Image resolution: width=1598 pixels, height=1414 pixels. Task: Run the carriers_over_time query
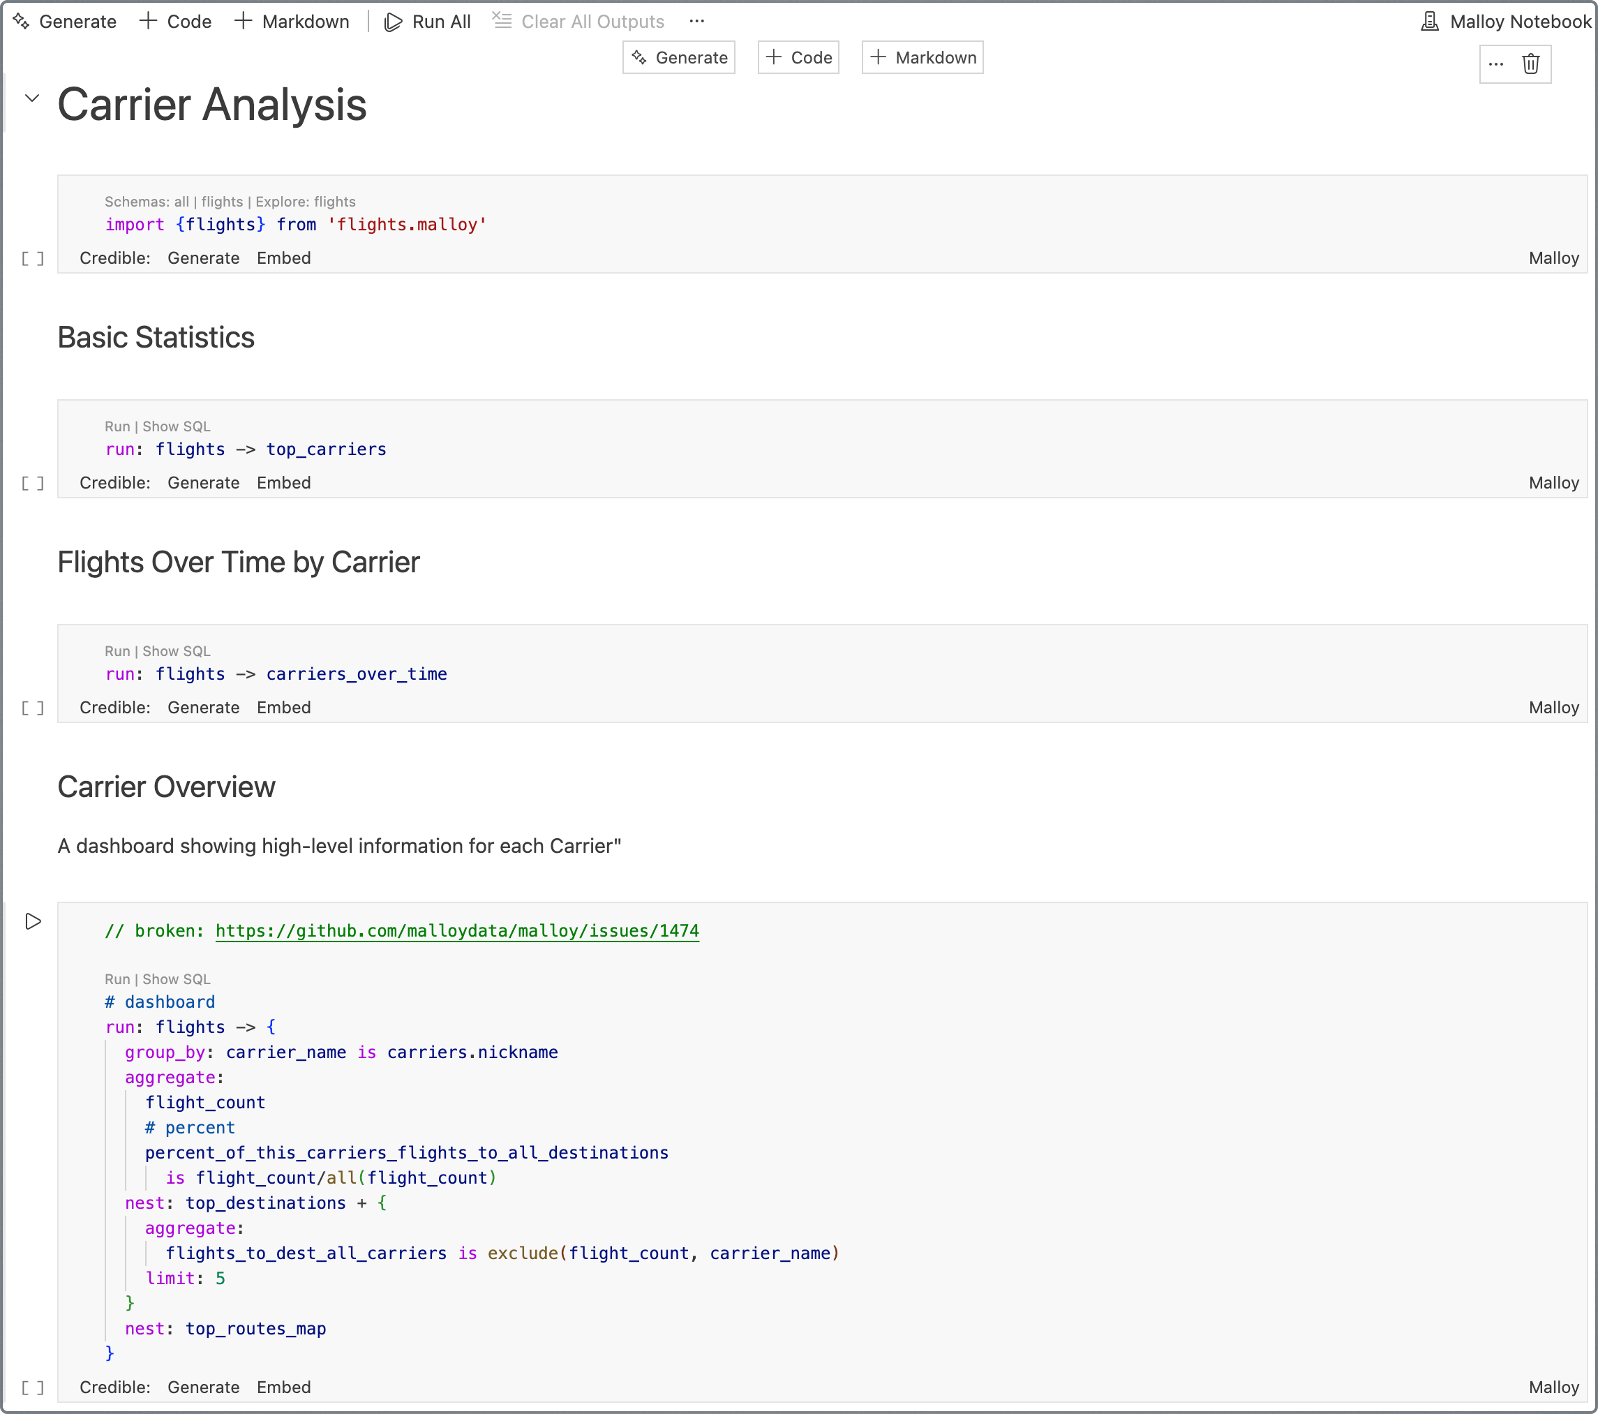pyautogui.click(x=117, y=650)
